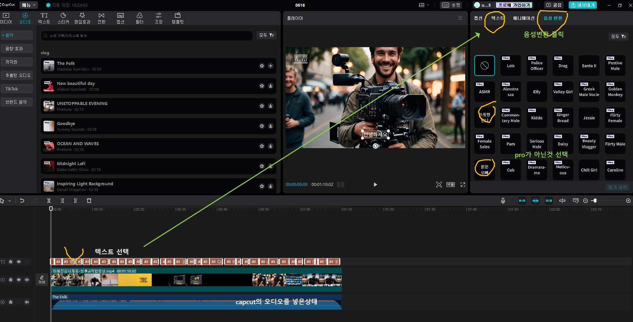This screenshot has height=322, width=633.
Task: Enter fullscreen preview in player
Action: pos(463,185)
